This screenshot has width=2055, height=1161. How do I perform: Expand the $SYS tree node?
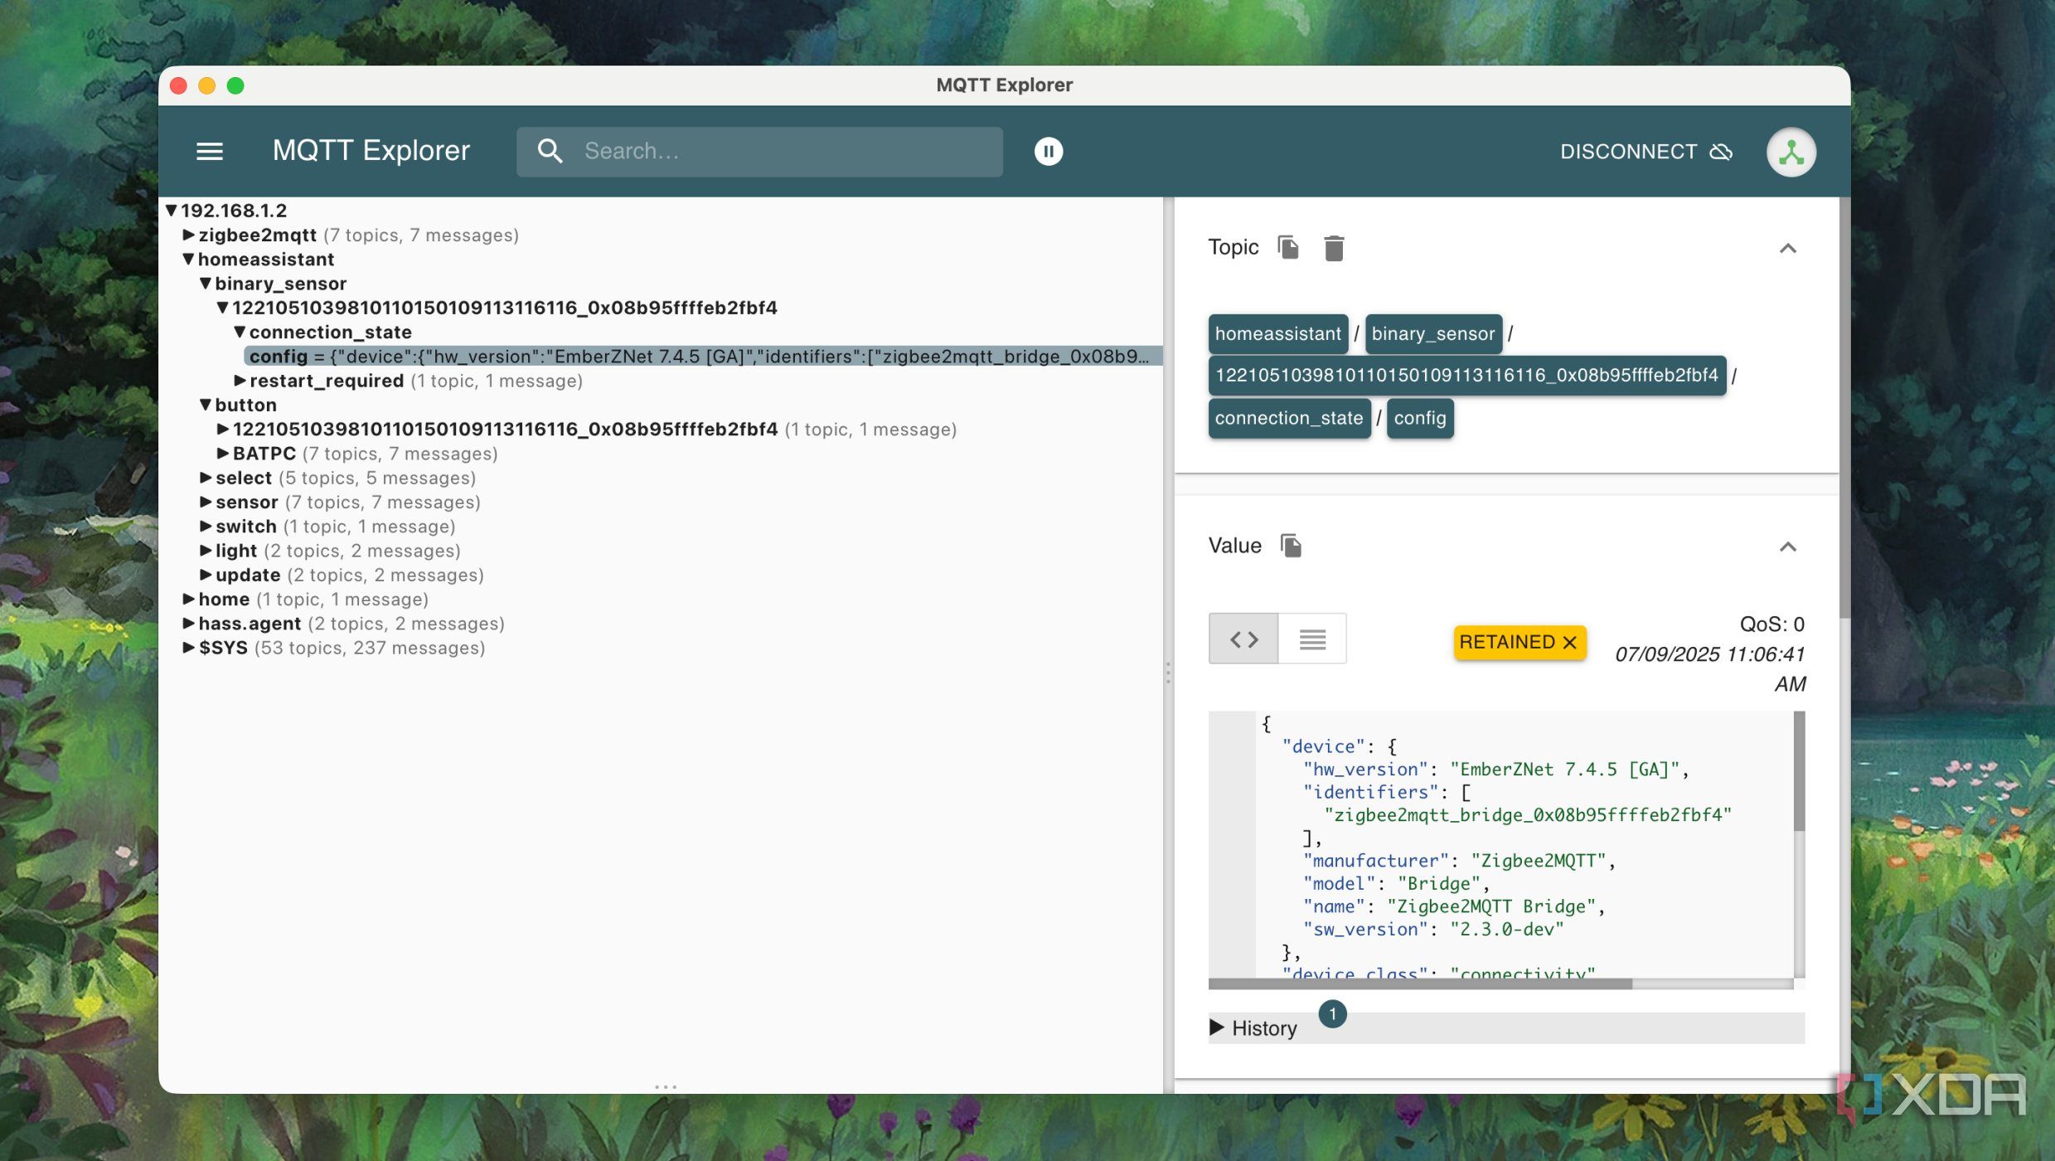pos(188,648)
